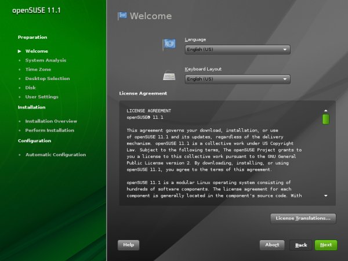The height and width of the screenshot is (261, 348).
Task: Click the Language field label
Action: coord(195,39)
